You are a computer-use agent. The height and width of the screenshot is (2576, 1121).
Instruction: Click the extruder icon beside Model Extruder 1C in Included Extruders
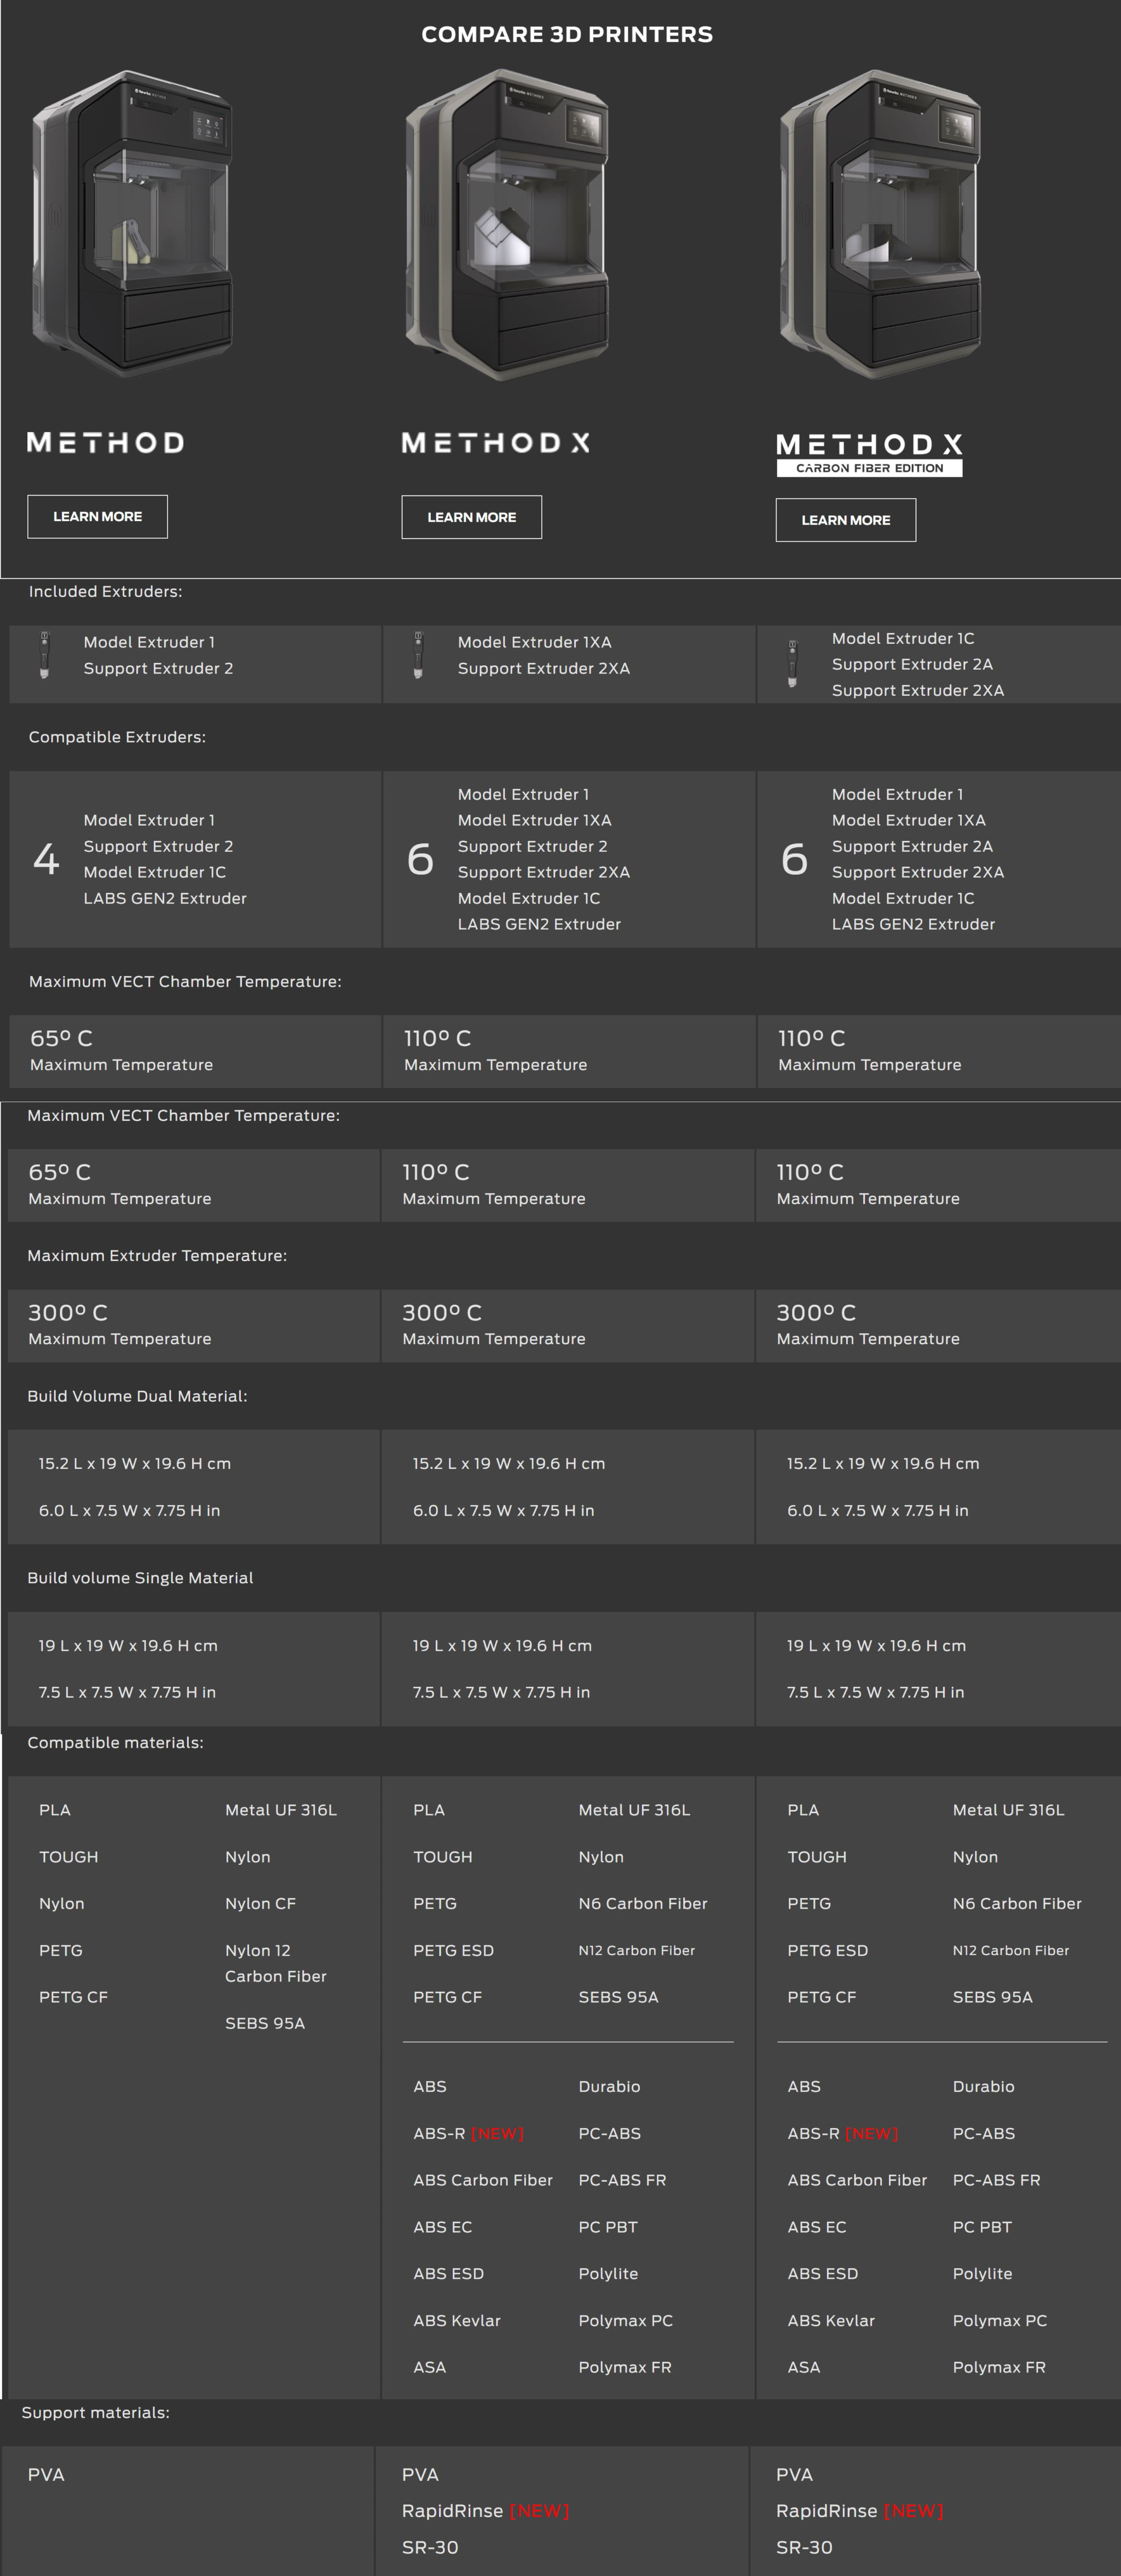pos(792,664)
